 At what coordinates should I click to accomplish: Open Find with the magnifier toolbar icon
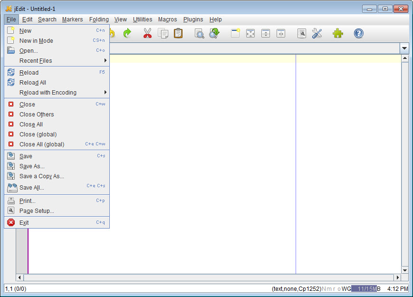(200, 33)
